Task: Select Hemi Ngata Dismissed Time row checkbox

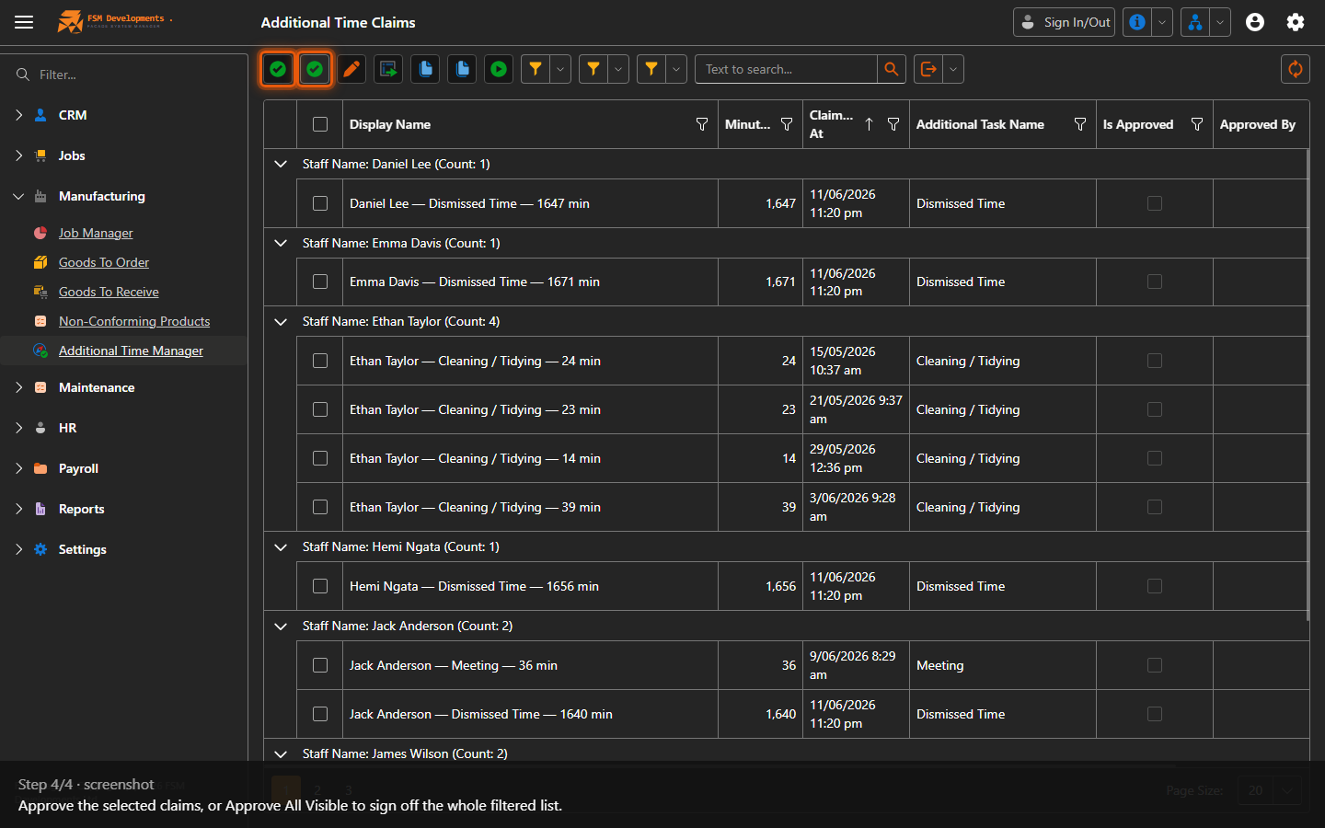Action: pyautogui.click(x=320, y=586)
